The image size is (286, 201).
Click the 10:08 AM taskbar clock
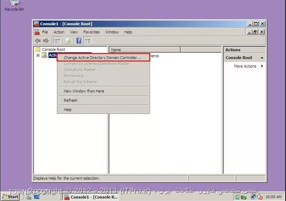point(273,197)
